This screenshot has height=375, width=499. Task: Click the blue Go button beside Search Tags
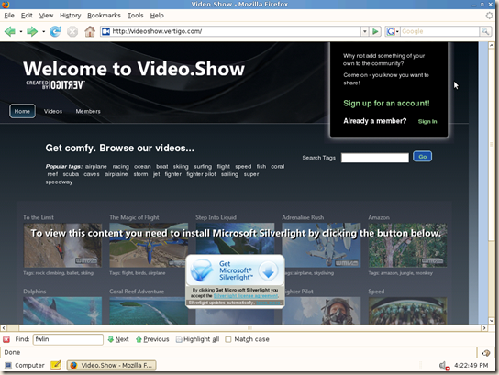(422, 157)
